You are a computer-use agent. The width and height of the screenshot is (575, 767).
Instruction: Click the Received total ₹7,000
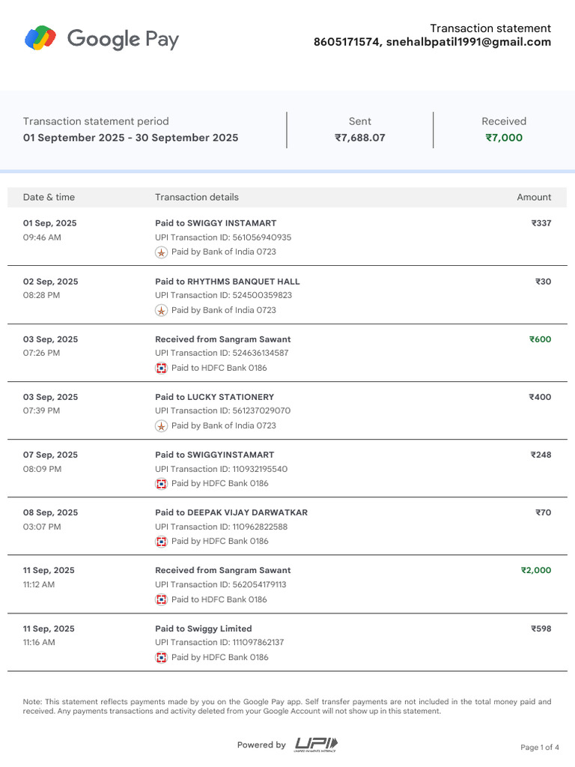click(x=504, y=138)
